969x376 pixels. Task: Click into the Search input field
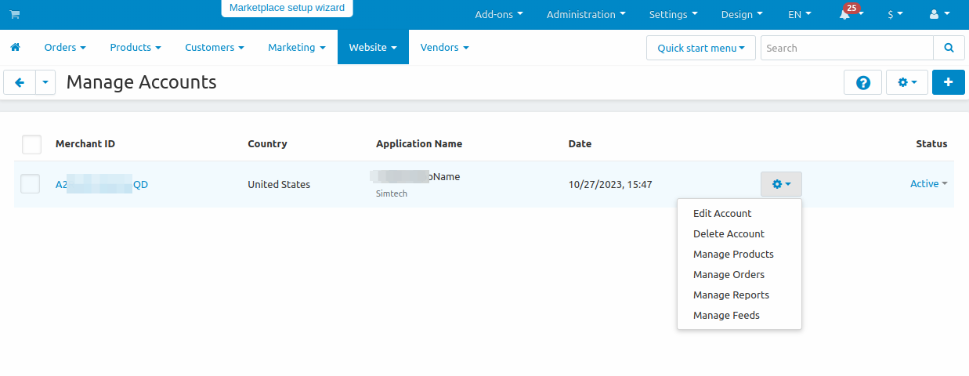846,48
